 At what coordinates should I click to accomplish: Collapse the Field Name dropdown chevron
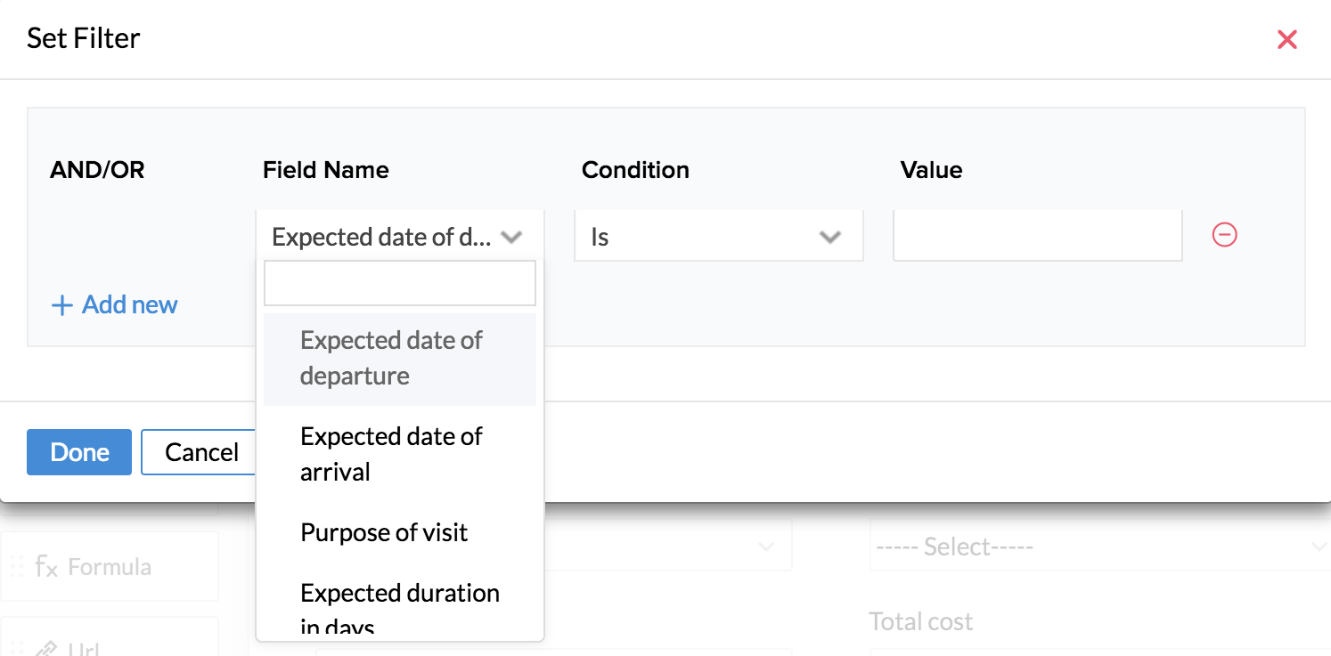(x=511, y=238)
